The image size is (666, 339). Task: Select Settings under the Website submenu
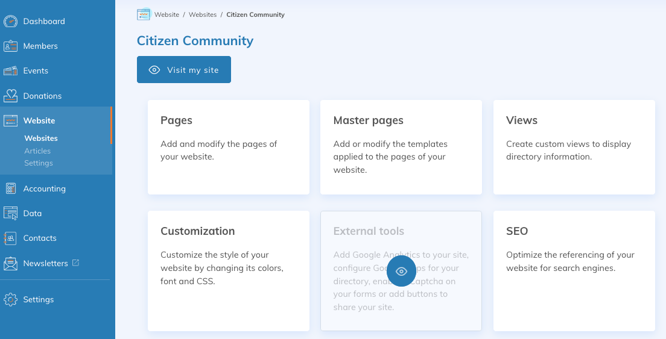click(39, 163)
